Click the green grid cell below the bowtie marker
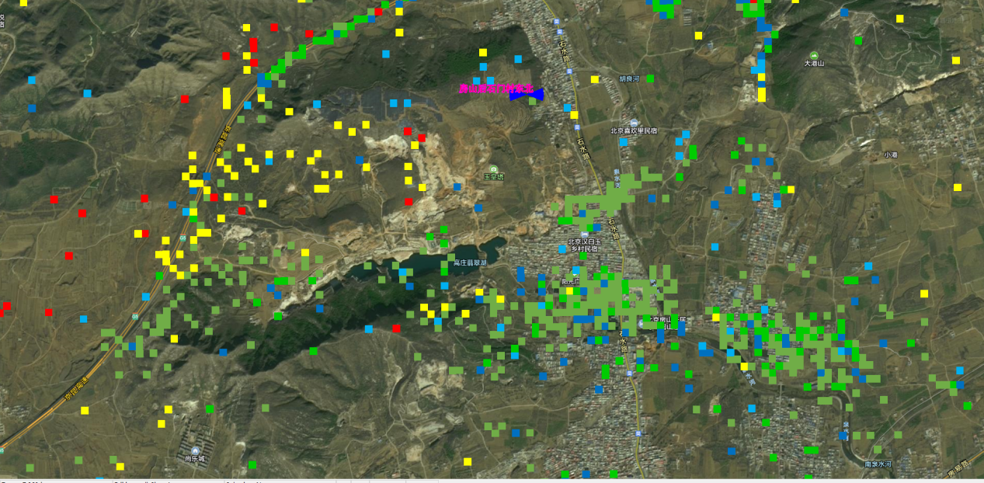Viewport: 984px width, 483px height. coord(531,101)
